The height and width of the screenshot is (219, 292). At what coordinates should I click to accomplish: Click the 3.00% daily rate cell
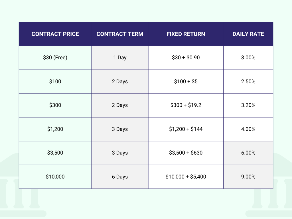click(x=248, y=58)
